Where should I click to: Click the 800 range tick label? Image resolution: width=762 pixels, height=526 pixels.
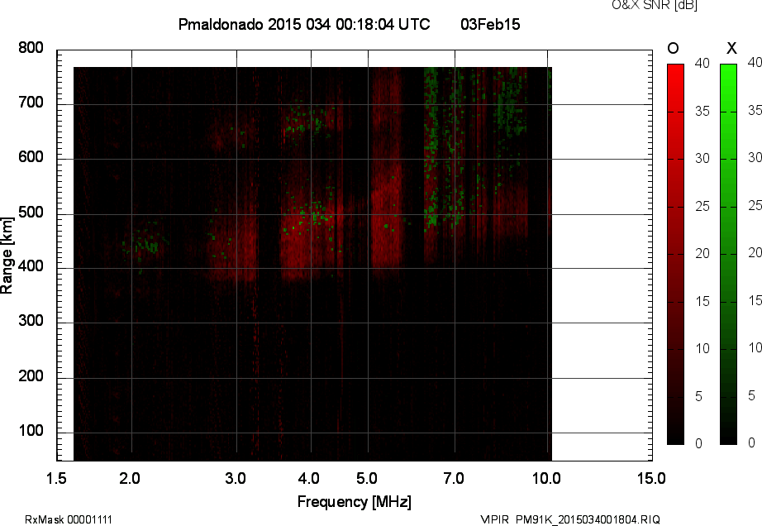[x=31, y=48]
